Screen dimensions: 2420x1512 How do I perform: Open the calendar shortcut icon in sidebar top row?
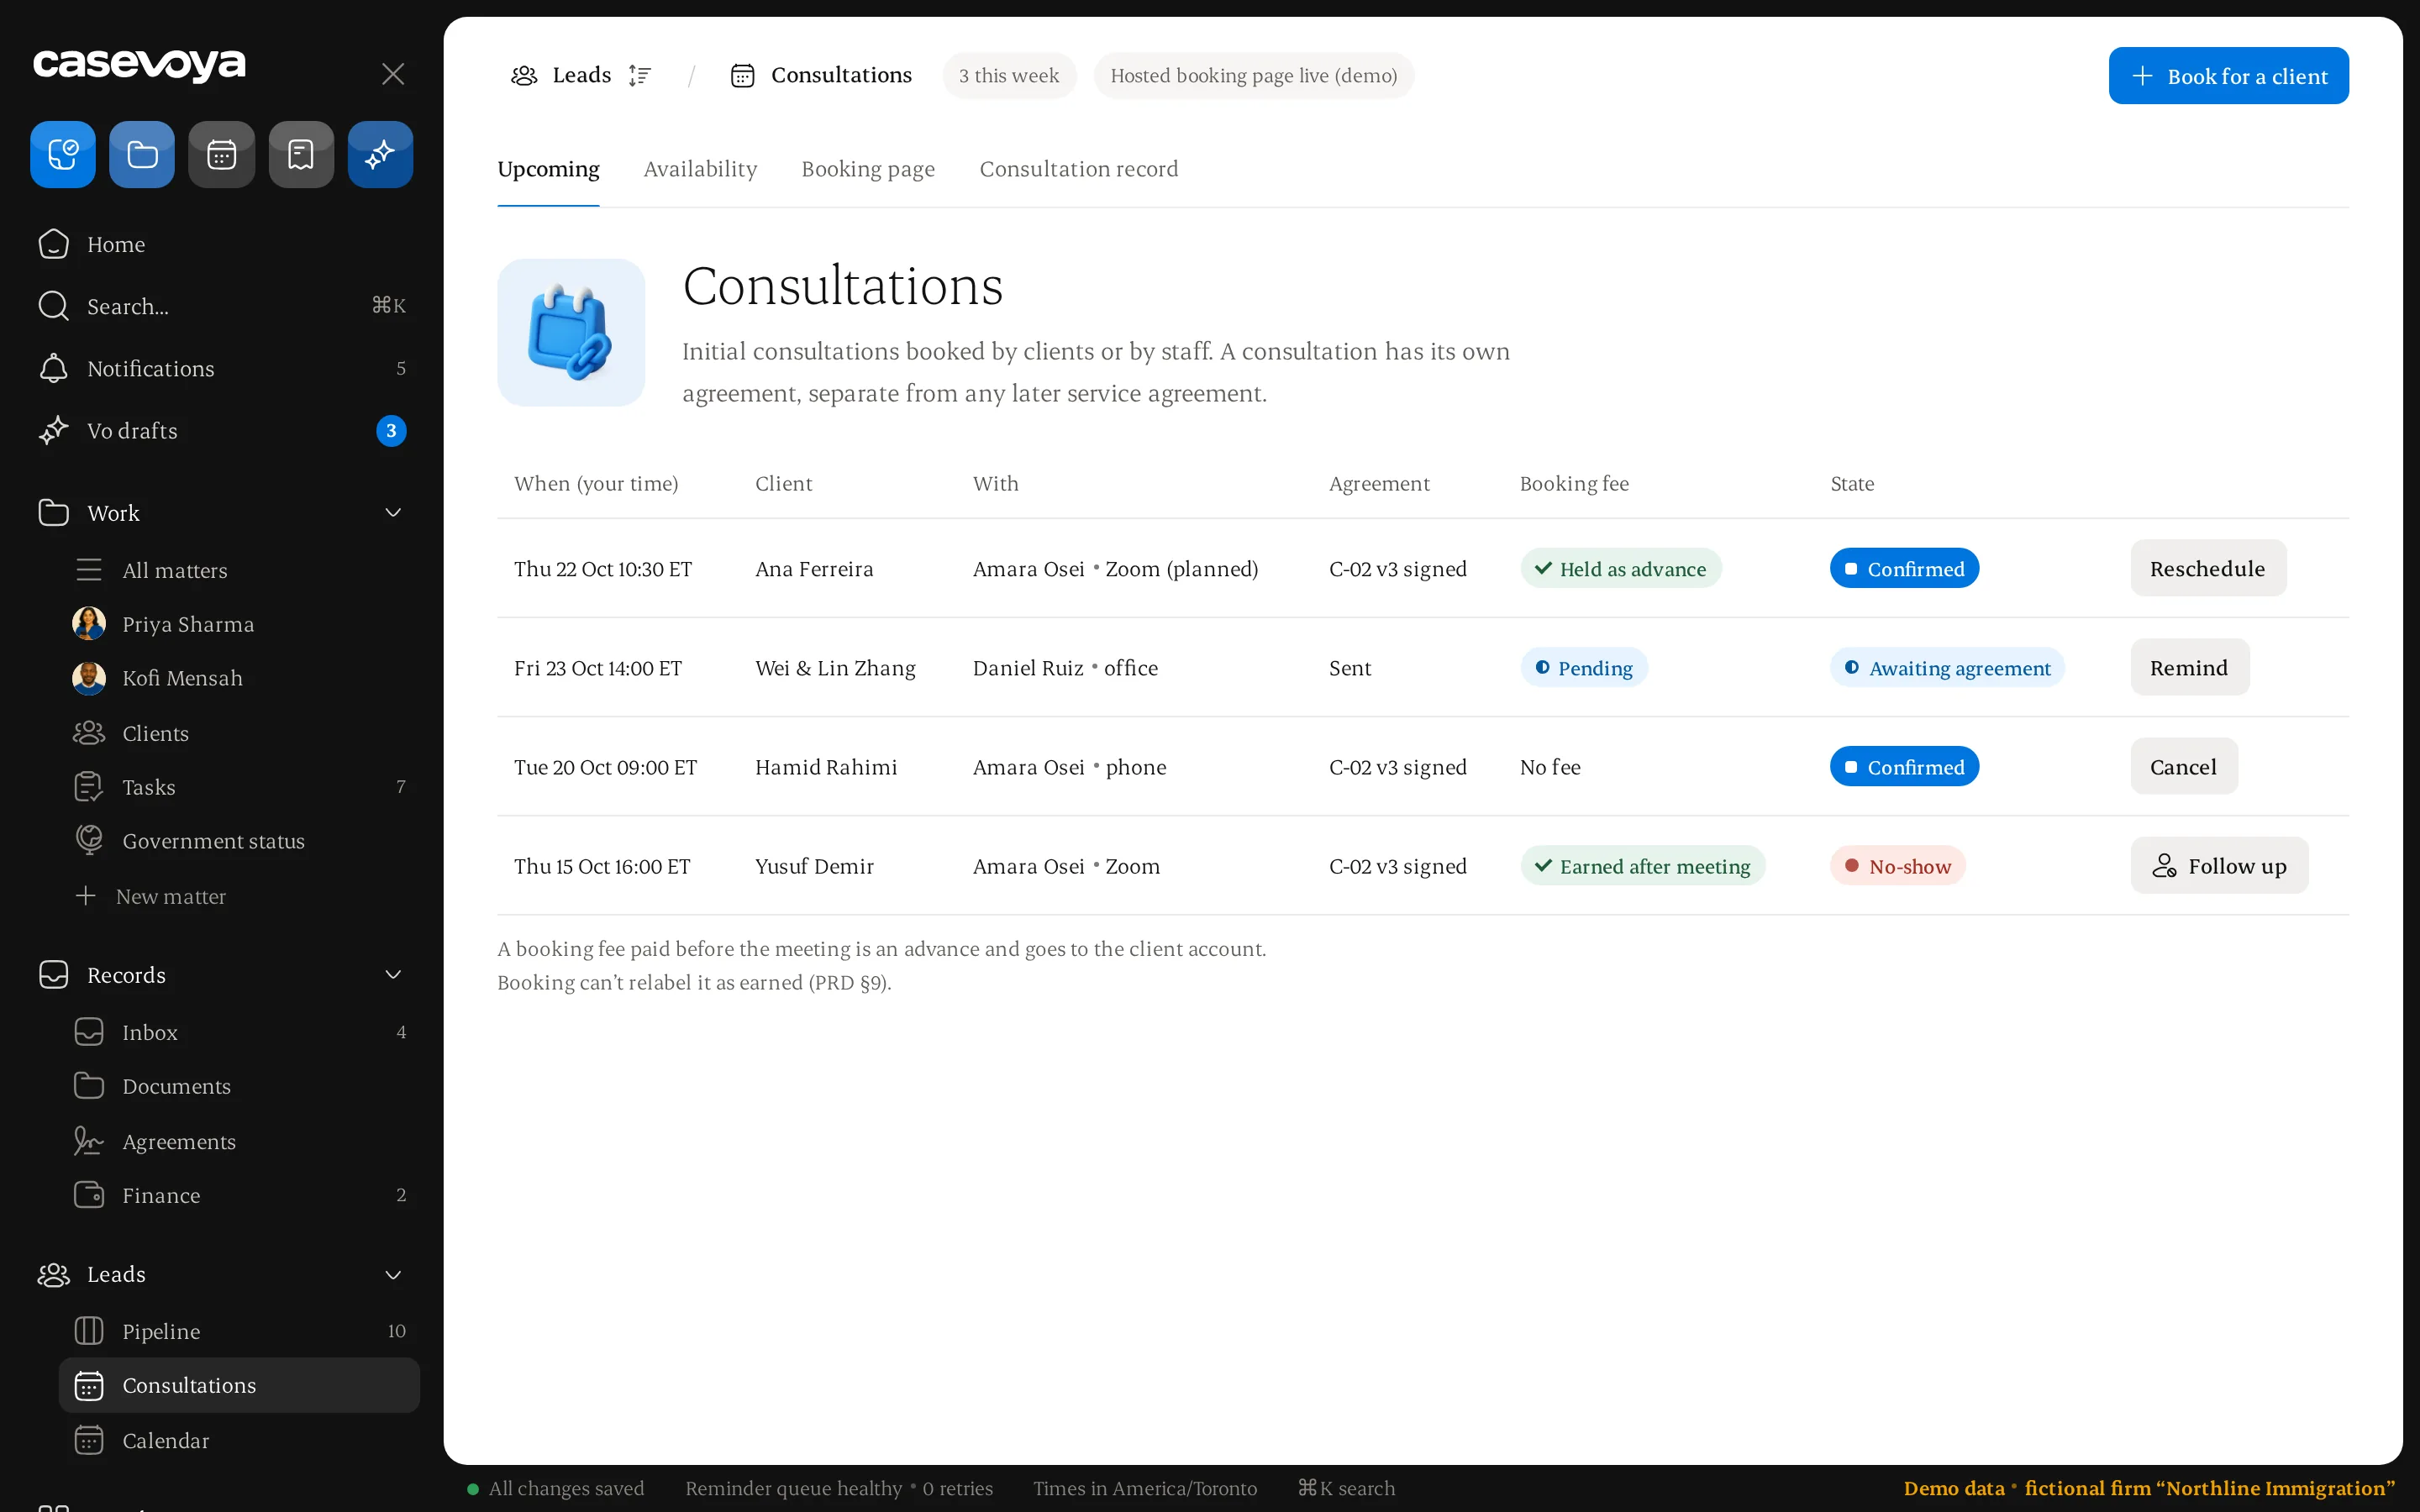pos(221,155)
